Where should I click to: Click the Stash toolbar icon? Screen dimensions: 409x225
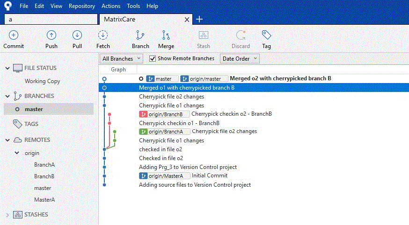click(x=203, y=35)
